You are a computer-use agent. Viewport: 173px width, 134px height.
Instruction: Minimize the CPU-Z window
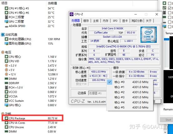pyautogui.click(x=136, y=14)
